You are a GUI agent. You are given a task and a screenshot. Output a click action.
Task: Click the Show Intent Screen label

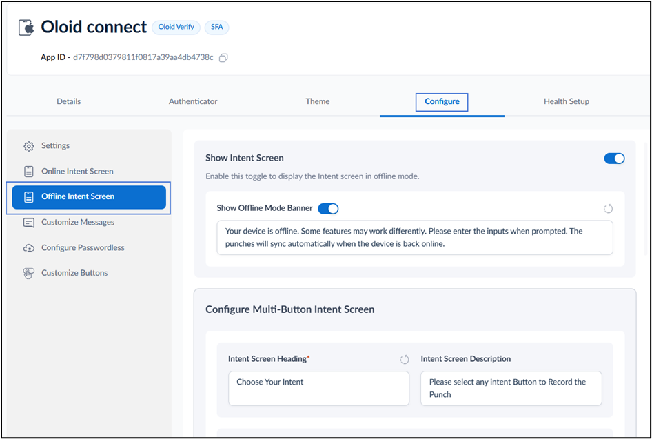(x=245, y=158)
